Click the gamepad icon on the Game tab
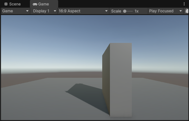The height and width of the screenshot is (121, 189). [35, 4]
